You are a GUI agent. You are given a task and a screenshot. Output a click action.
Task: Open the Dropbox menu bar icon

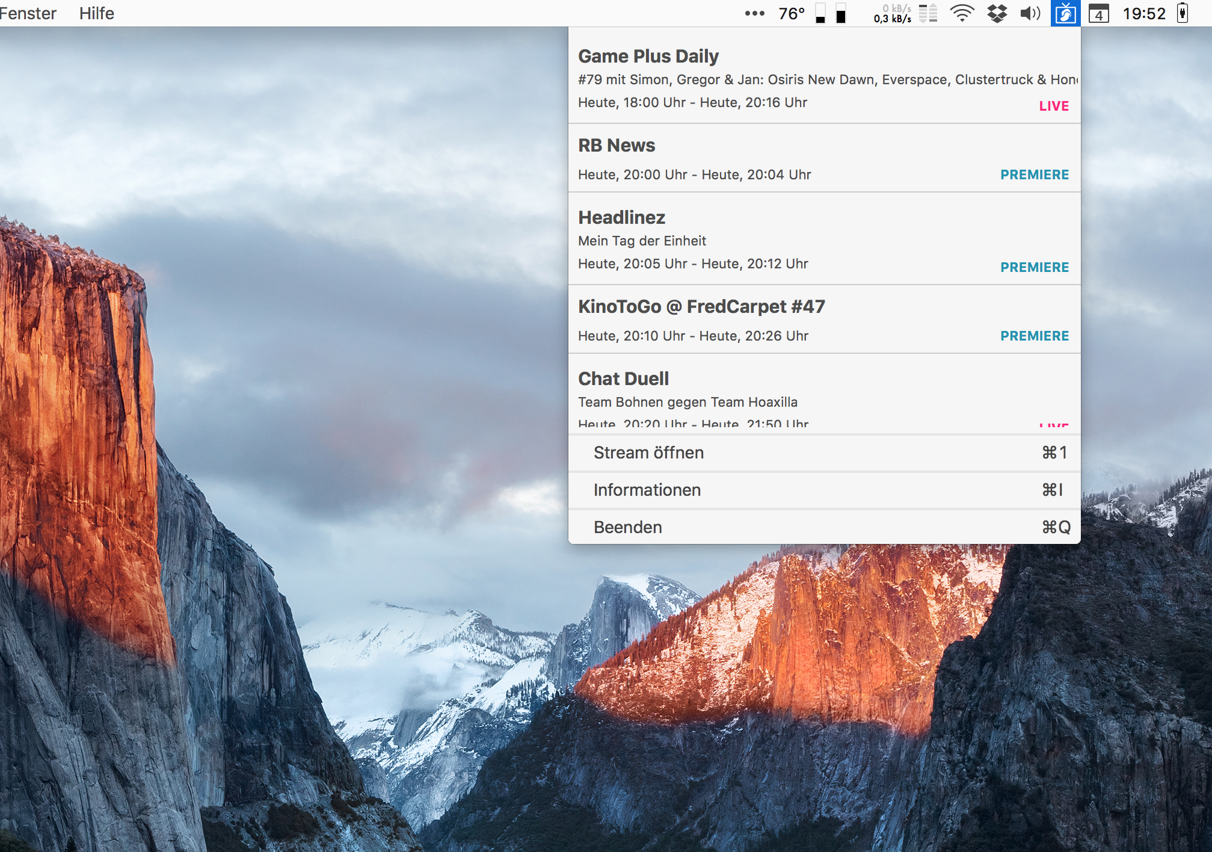coord(997,13)
